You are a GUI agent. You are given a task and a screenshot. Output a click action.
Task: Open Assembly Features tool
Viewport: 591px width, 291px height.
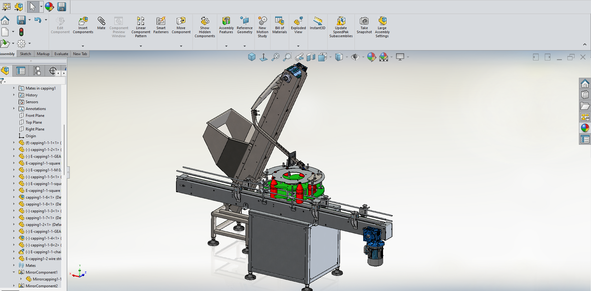[226, 25]
